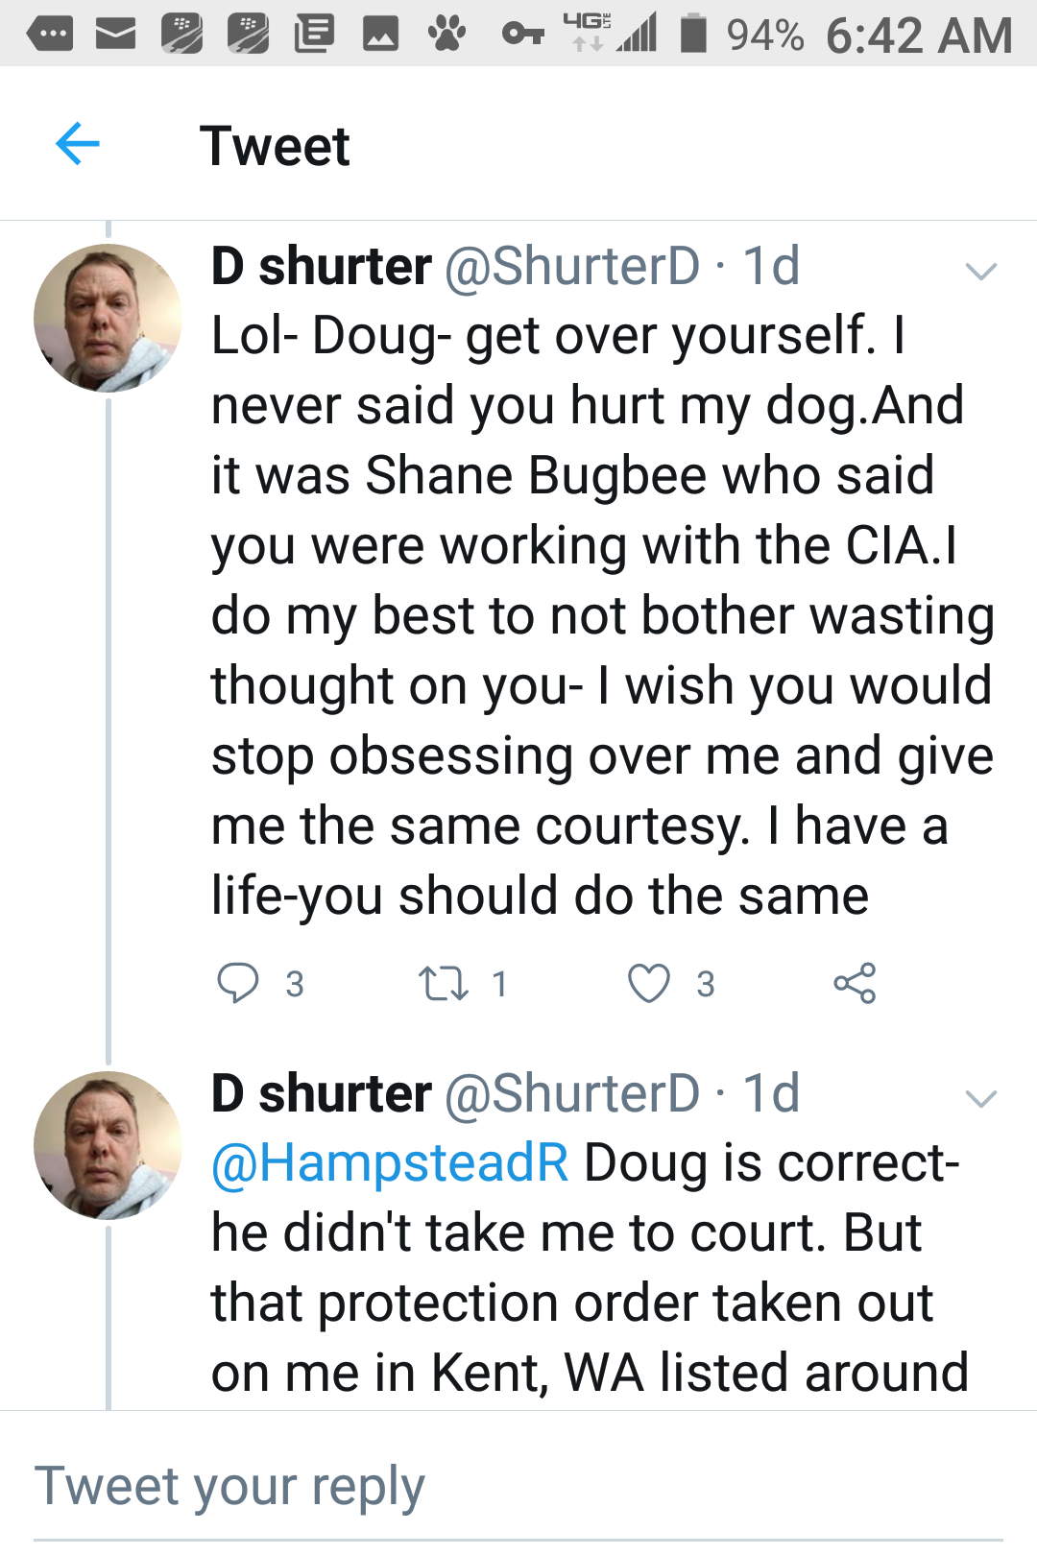
Task: Like the first tweet with heart icon
Action: 649,983
